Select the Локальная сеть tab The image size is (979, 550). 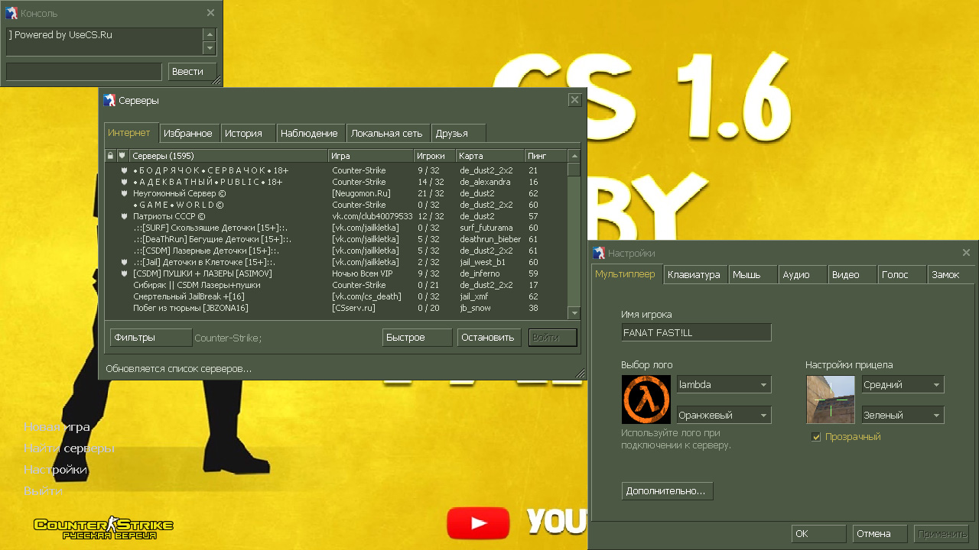tap(388, 134)
